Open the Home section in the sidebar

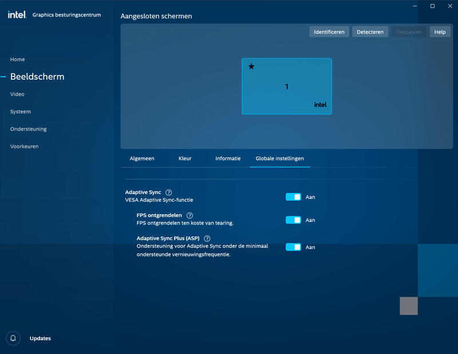[x=17, y=59]
